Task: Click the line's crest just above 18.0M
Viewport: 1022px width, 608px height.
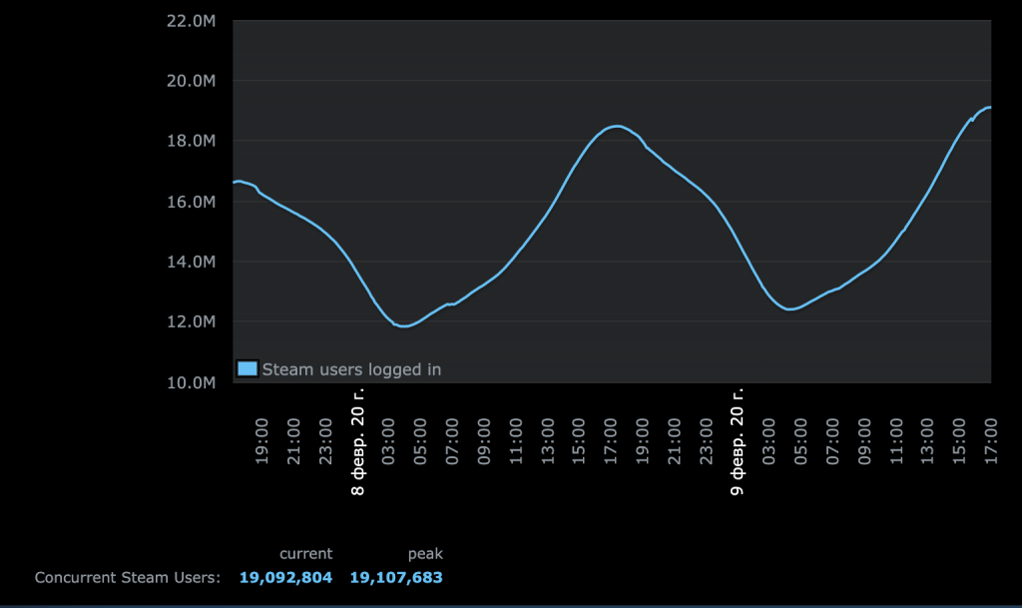Action: pyautogui.click(x=617, y=126)
